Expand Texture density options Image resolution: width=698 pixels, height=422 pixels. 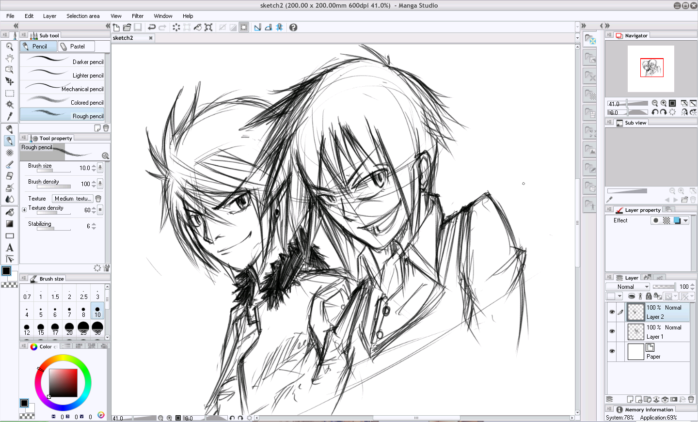click(24, 210)
